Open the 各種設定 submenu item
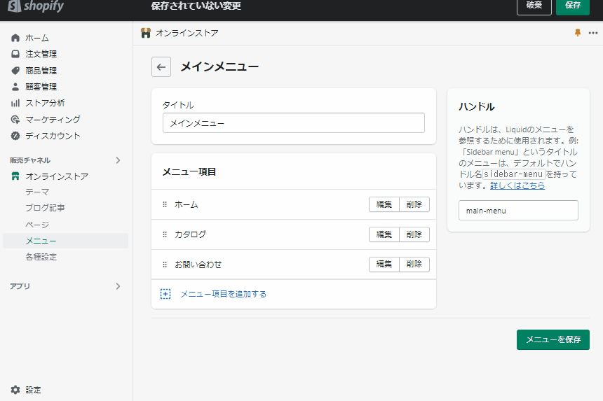Viewport: 603px width, 401px height. pyautogui.click(x=41, y=257)
